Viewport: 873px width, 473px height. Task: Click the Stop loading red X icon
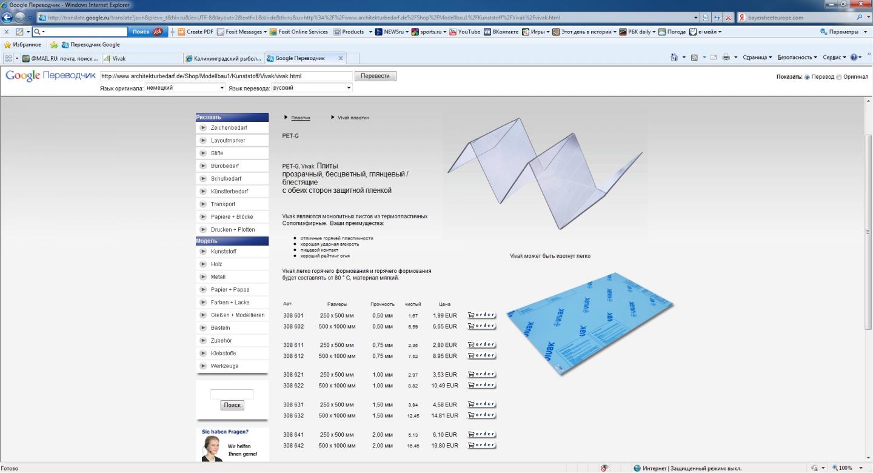point(727,18)
